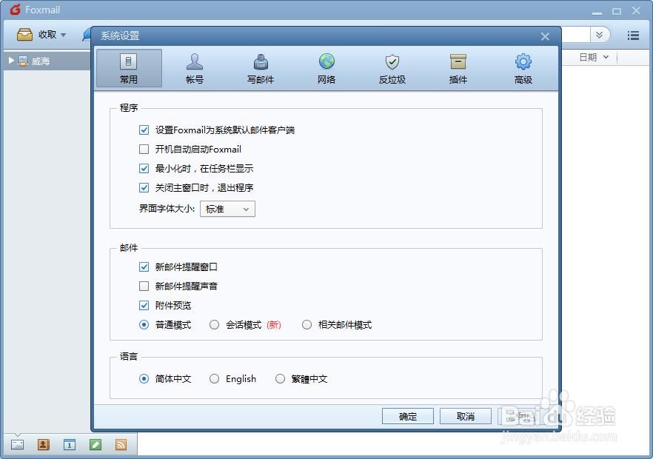Close the 系统设置 dialog
Image resolution: width=653 pixels, height=459 pixels.
pos(545,37)
